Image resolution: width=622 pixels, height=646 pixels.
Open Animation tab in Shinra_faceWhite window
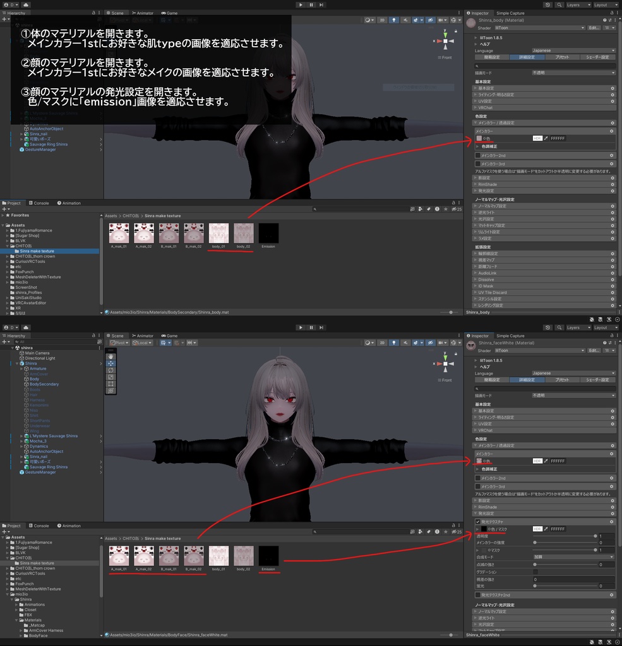[x=69, y=526]
